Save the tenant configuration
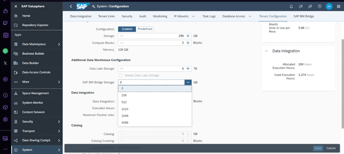 (x=318, y=148)
